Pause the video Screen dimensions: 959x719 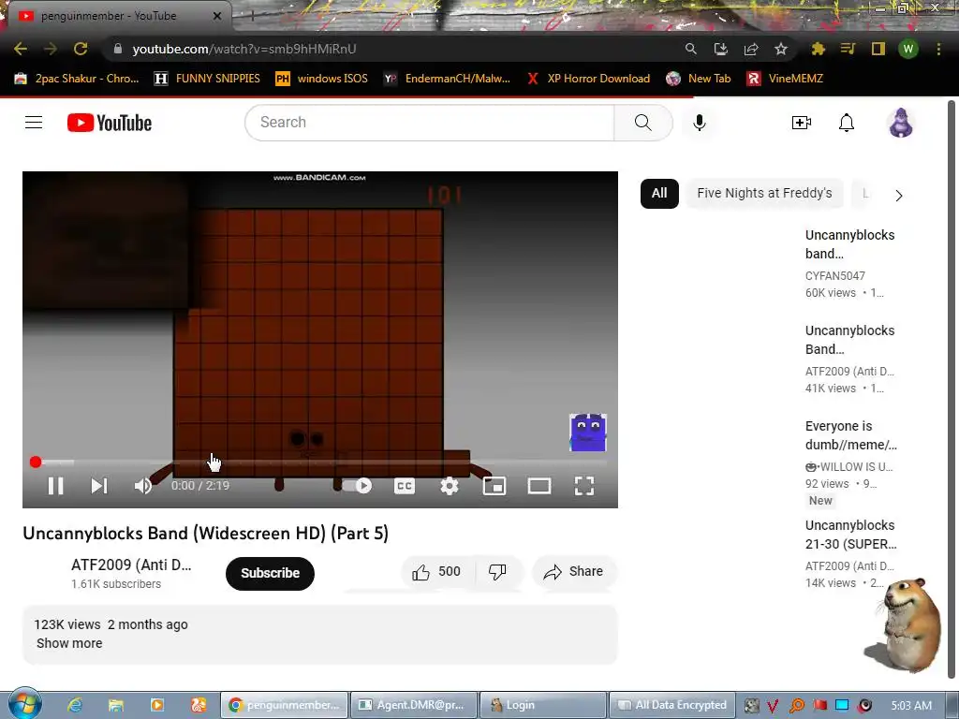(x=55, y=486)
